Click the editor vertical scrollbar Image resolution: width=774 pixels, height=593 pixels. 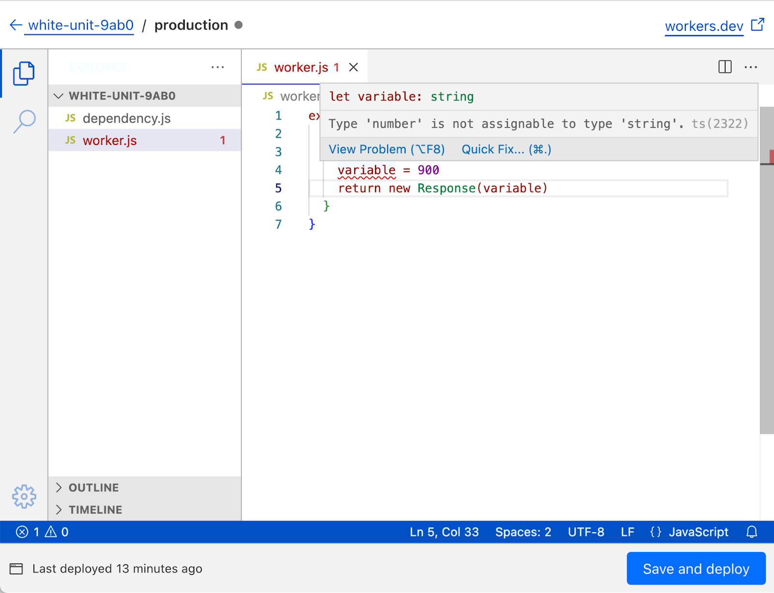point(767,290)
